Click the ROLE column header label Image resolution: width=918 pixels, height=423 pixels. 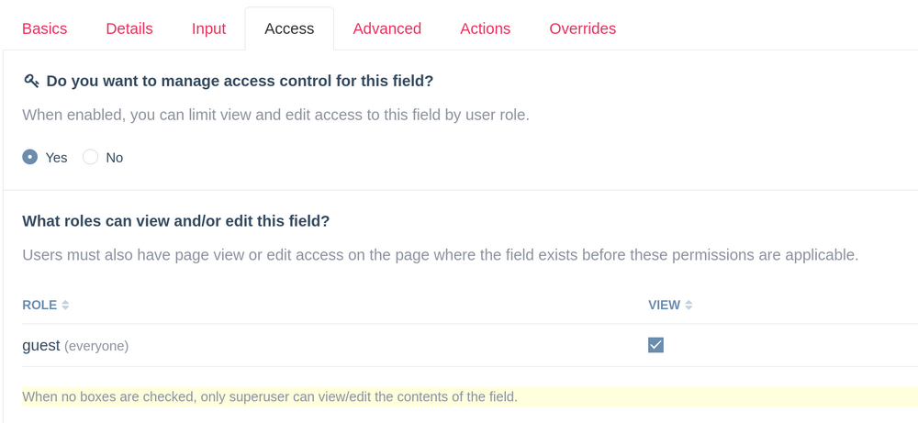tap(39, 305)
